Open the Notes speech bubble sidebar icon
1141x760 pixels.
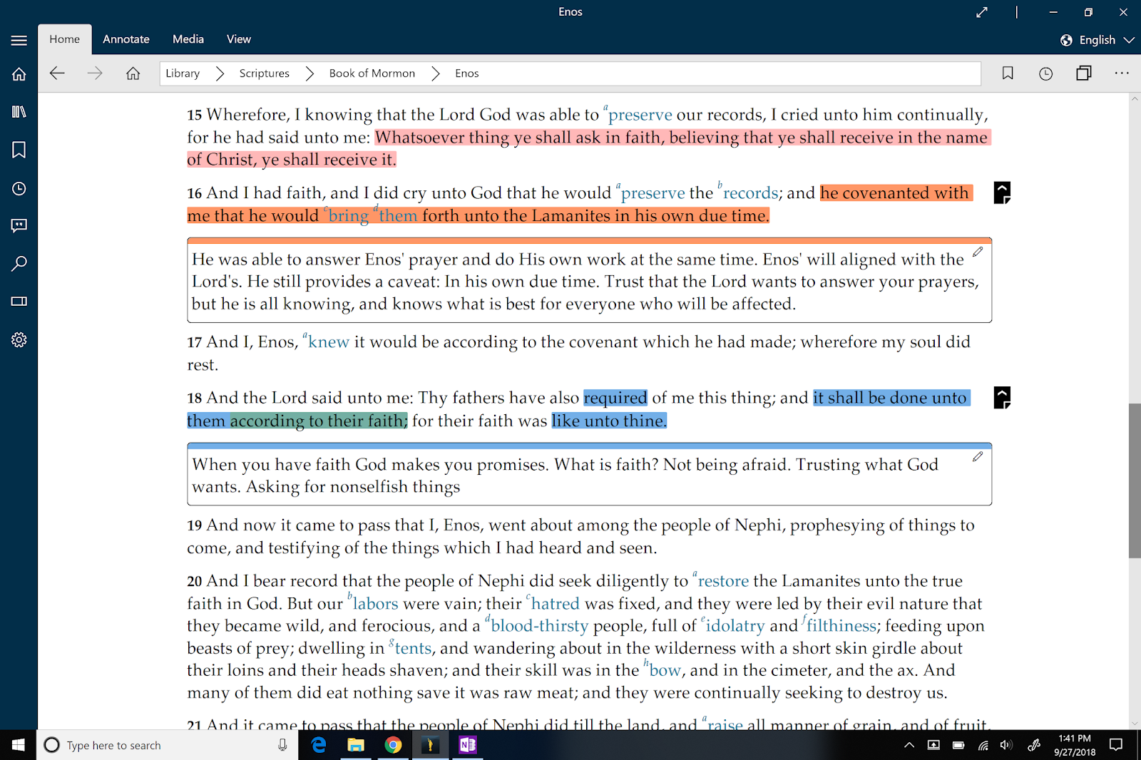click(x=19, y=226)
